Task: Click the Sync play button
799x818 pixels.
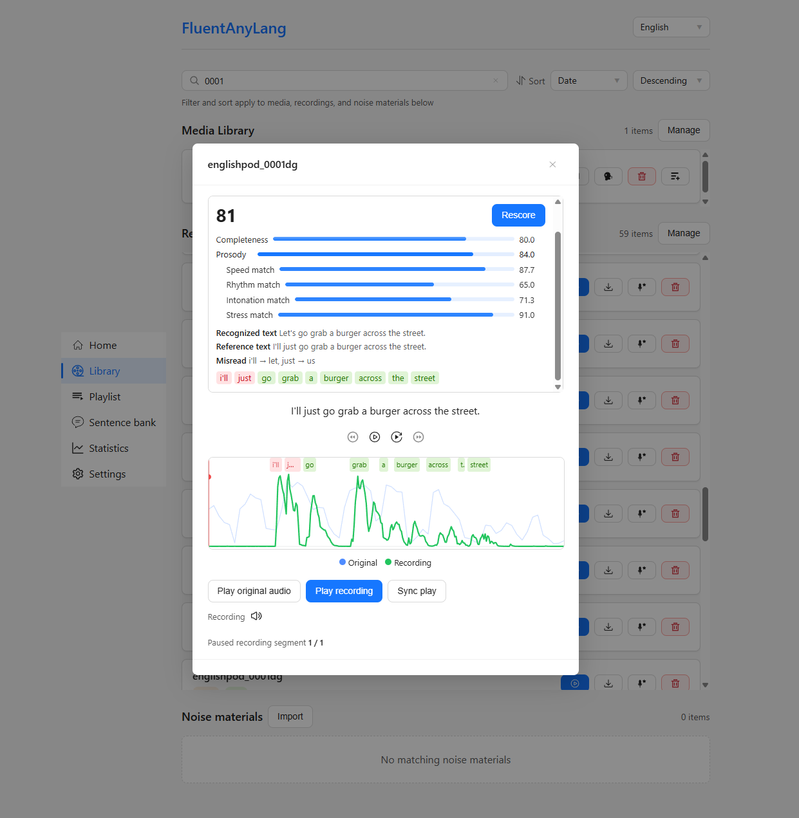Action: point(417,591)
